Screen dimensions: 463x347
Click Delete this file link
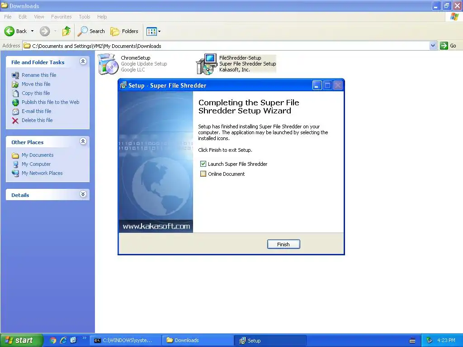click(37, 120)
